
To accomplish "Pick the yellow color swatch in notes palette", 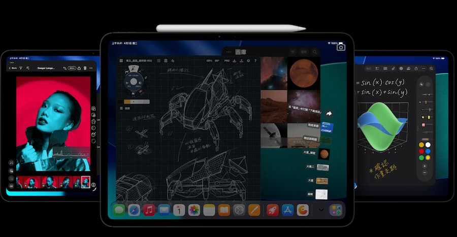I will point(421,145).
